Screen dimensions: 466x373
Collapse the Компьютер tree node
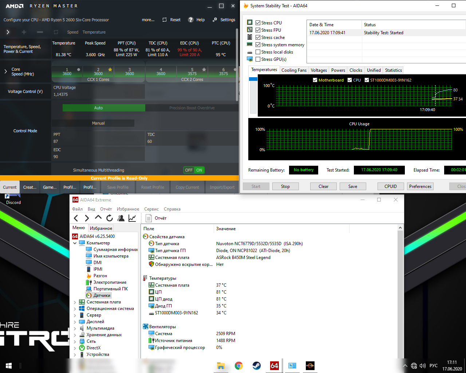coord(75,243)
